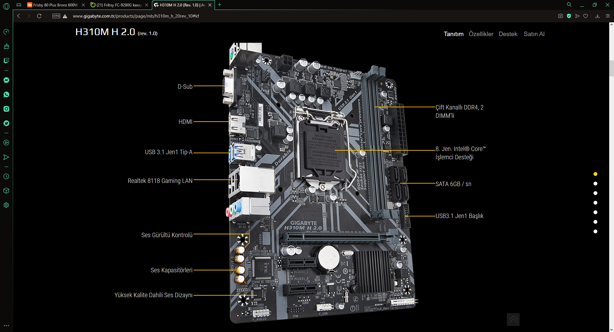This screenshot has width=614, height=332.
Task: Click the SATA 6GB / sn label
Action: coord(453,184)
